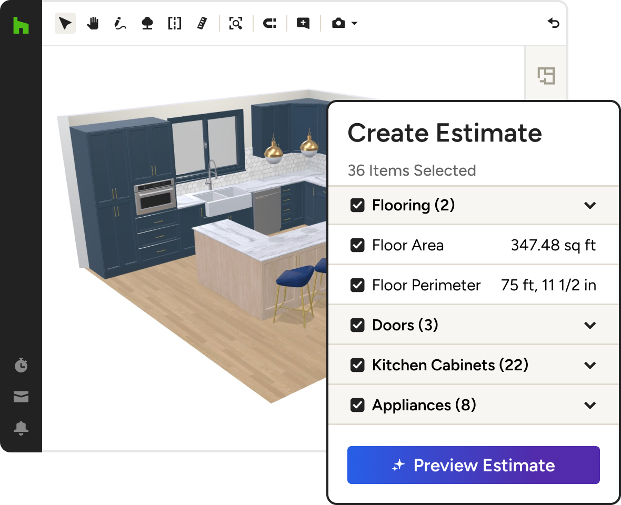The image size is (621, 505).
Task: Open the plants and objects tool
Action: (147, 23)
